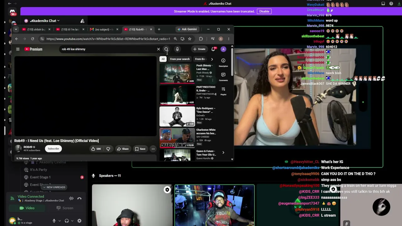
Task: Share the Rob49 video
Action: [x=122, y=149]
